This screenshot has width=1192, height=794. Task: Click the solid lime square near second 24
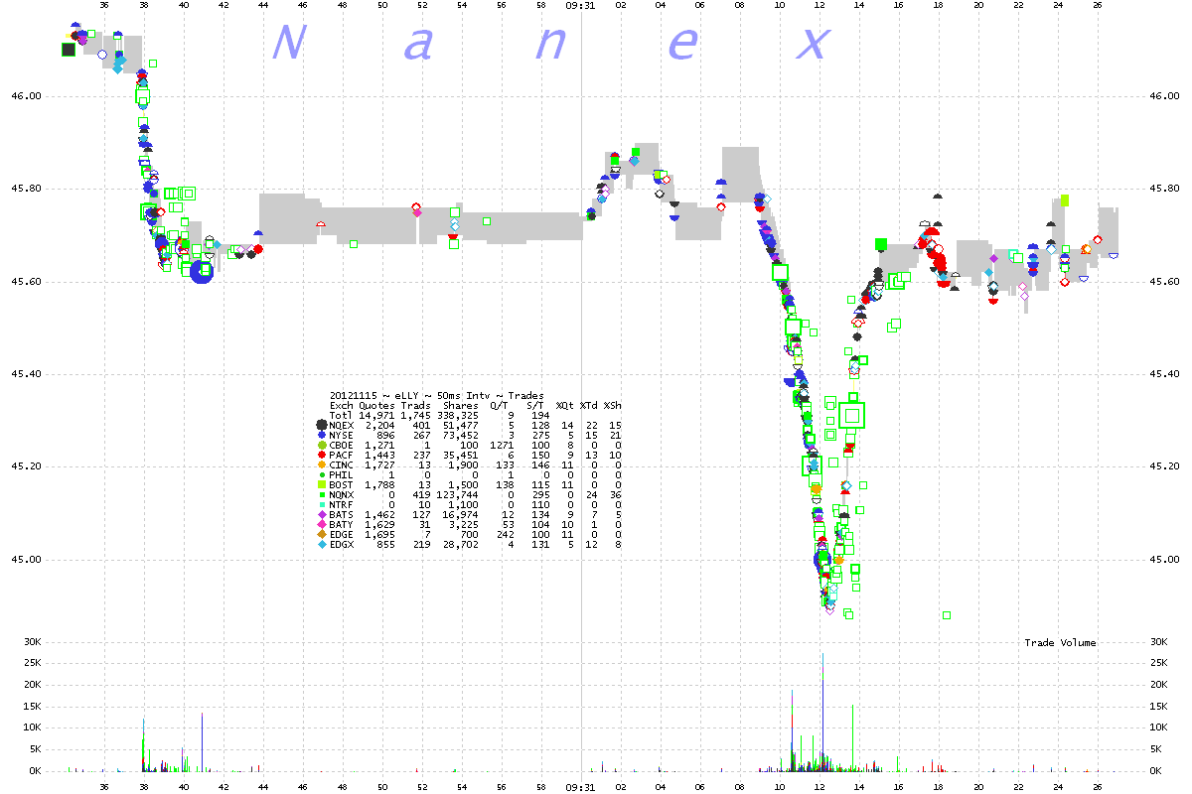(x=1065, y=199)
